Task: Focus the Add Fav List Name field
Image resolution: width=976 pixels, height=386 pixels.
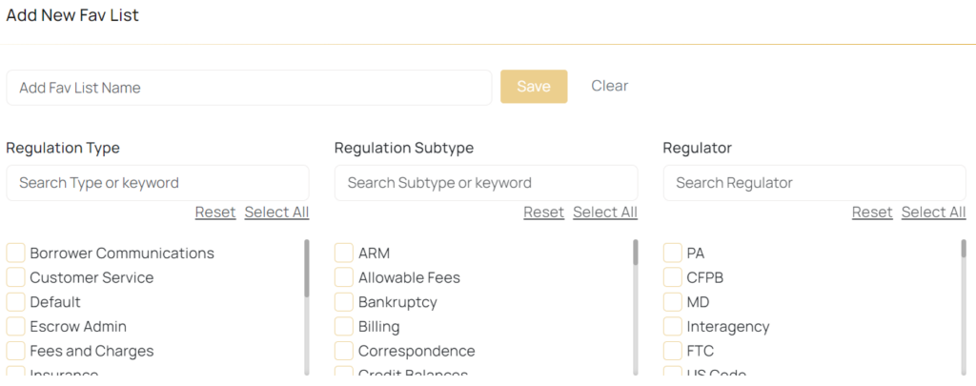Action: (249, 88)
